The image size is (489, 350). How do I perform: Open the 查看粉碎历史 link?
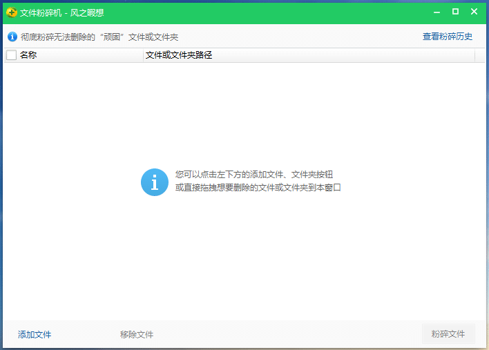tap(448, 37)
